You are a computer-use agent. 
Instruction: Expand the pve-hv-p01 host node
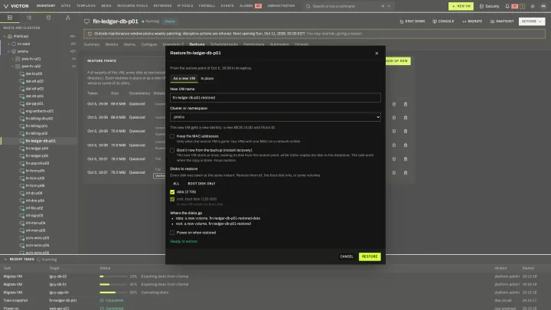pos(13,59)
